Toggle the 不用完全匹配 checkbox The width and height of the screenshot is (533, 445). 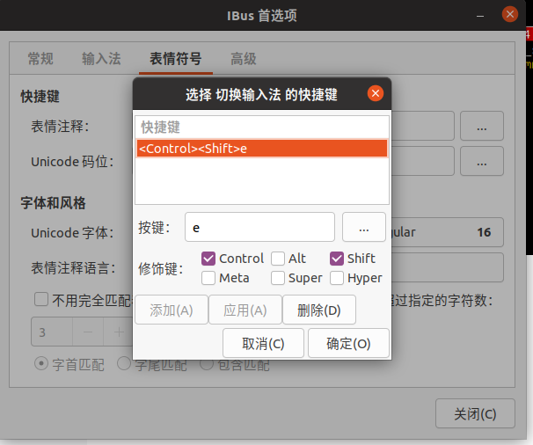[41, 300]
